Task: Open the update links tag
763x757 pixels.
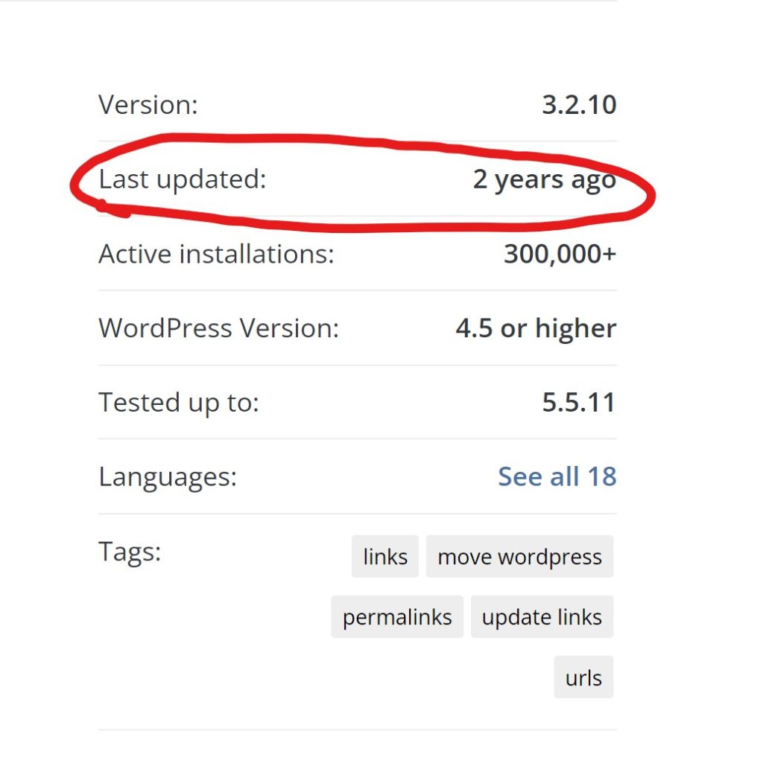Action: [542, 617]
